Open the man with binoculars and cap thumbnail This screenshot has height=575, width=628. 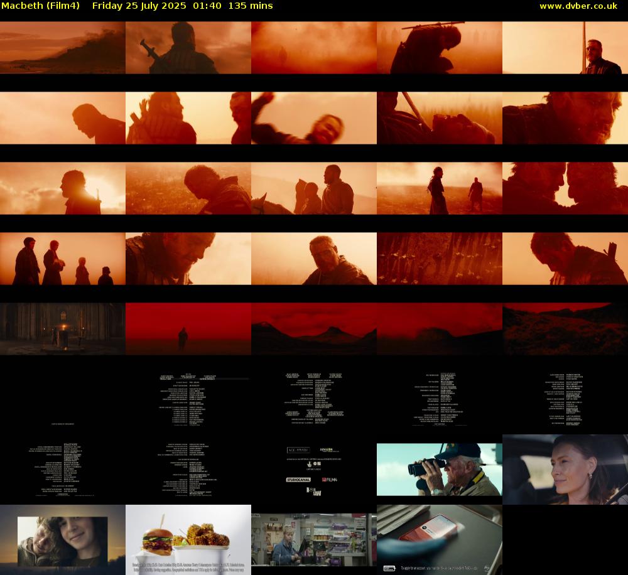(440, 470)
